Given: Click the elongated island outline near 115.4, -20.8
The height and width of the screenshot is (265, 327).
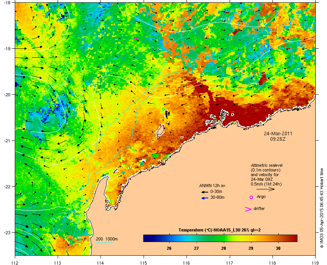Looking at the screenshot, I should point(160,132).
